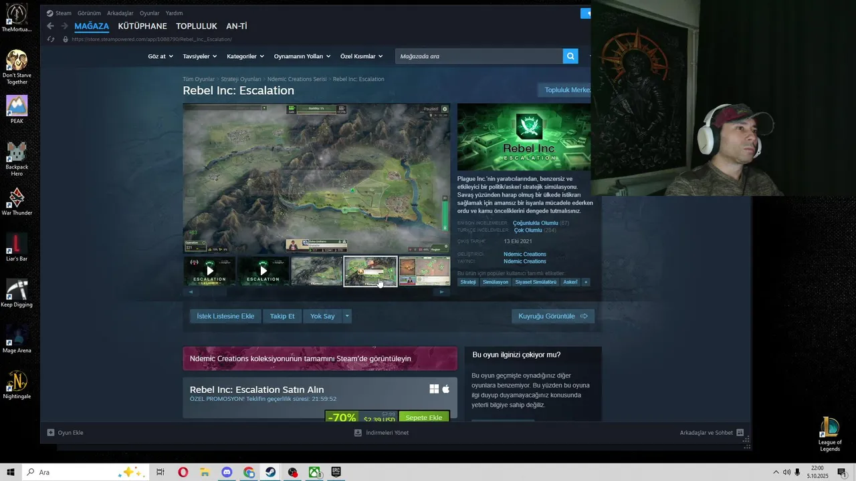Screen dimensions: 856x481
Task: Show more tags with plus button
Action: pos(586,282)
